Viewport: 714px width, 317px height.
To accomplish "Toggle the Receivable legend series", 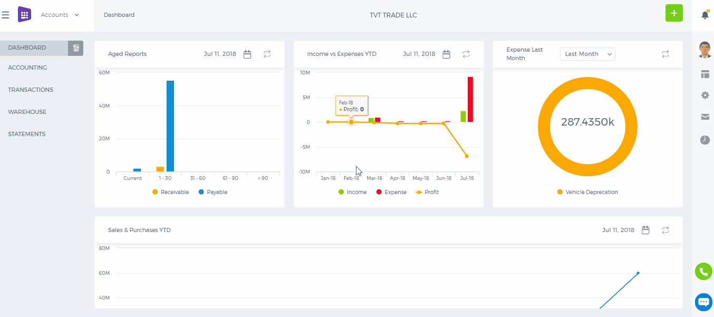I will pyautogui.click(x=170, y=193).
